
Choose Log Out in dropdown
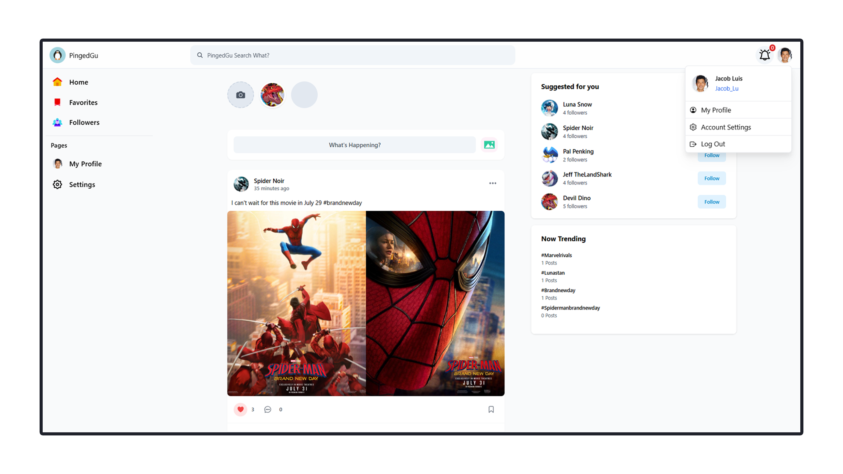tap(738, 144)
